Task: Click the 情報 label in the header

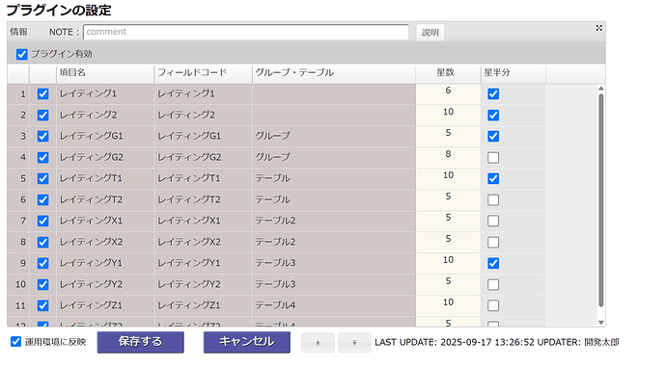Action: 18,32
